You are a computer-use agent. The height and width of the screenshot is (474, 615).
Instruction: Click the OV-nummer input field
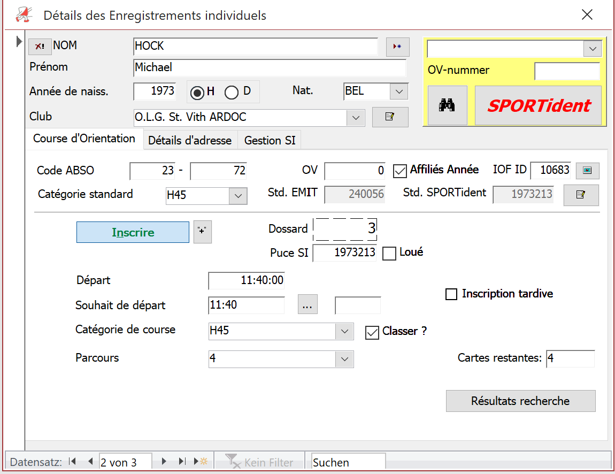coord(567,71)
